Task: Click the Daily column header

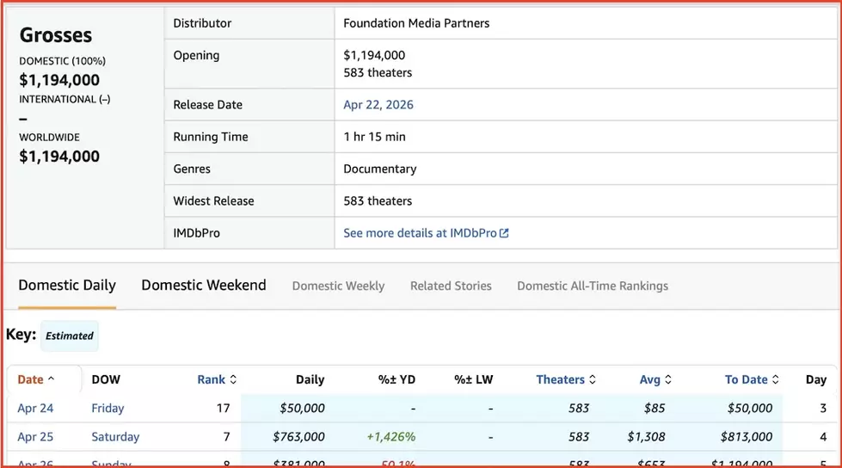Action: [310, 379]
